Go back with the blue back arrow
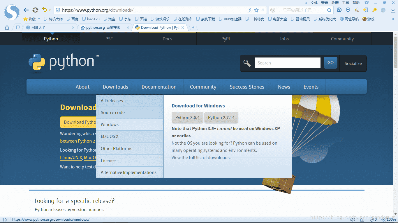This screenshot has width=398, height=223. [x=26, y=10]
